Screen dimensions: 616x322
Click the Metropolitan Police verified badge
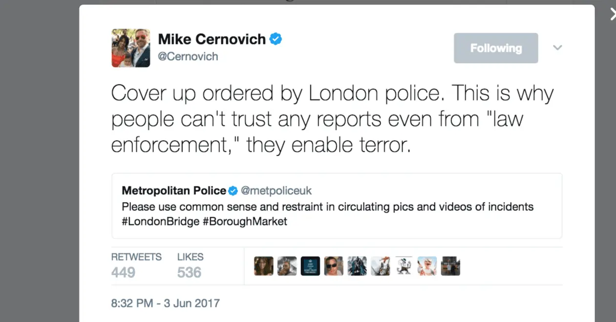pyautogui.click(x=234, y=190)
